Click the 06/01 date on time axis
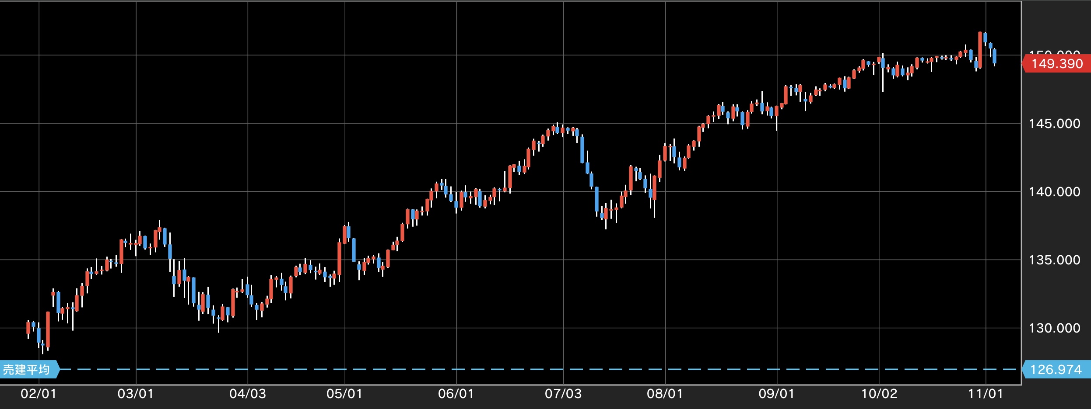Image resolution: width=1091 pixels, height=409 pixels. [456, 394]
